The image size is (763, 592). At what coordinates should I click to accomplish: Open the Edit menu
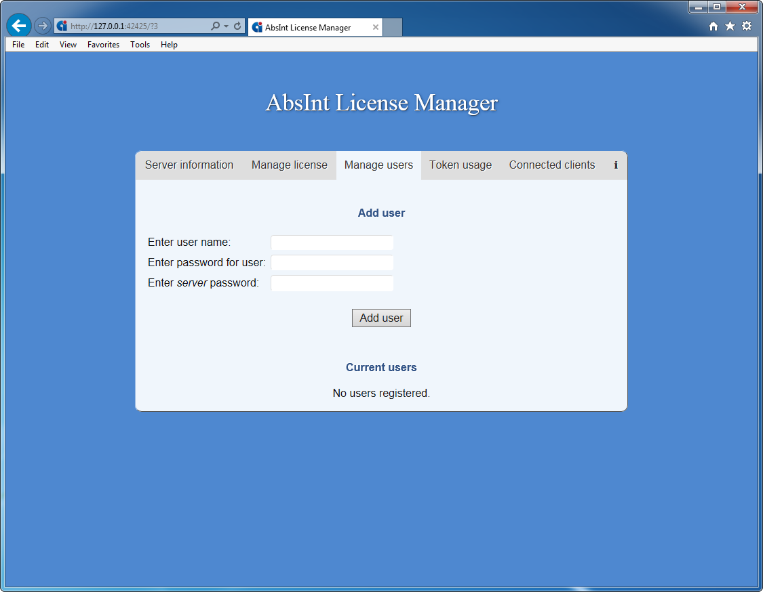pos(42,45)
